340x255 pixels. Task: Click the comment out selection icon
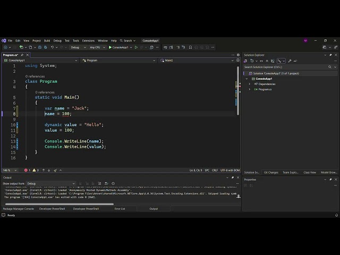pos(178,47)
